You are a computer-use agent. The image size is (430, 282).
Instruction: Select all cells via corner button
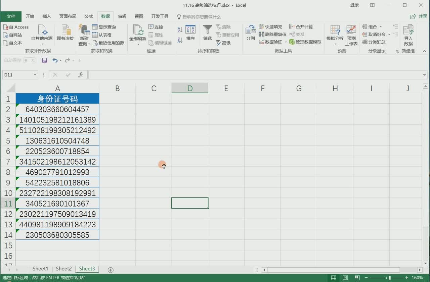[x=8, y=88]
